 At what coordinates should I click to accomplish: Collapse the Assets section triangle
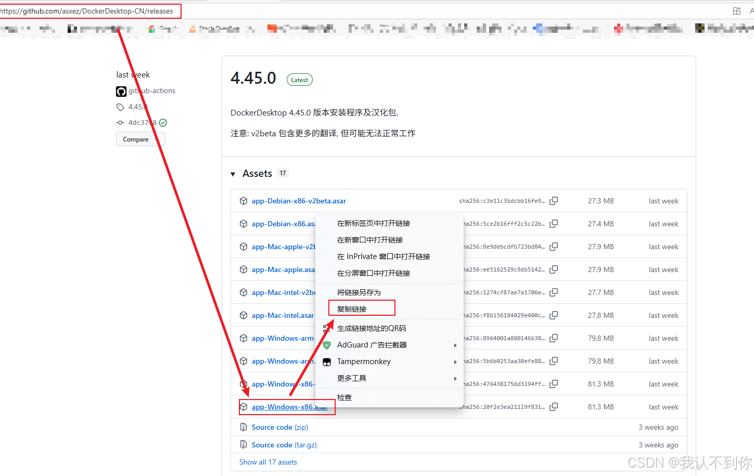pos(233,174)
